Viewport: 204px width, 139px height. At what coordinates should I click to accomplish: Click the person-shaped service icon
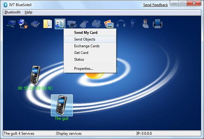point(145,23)
